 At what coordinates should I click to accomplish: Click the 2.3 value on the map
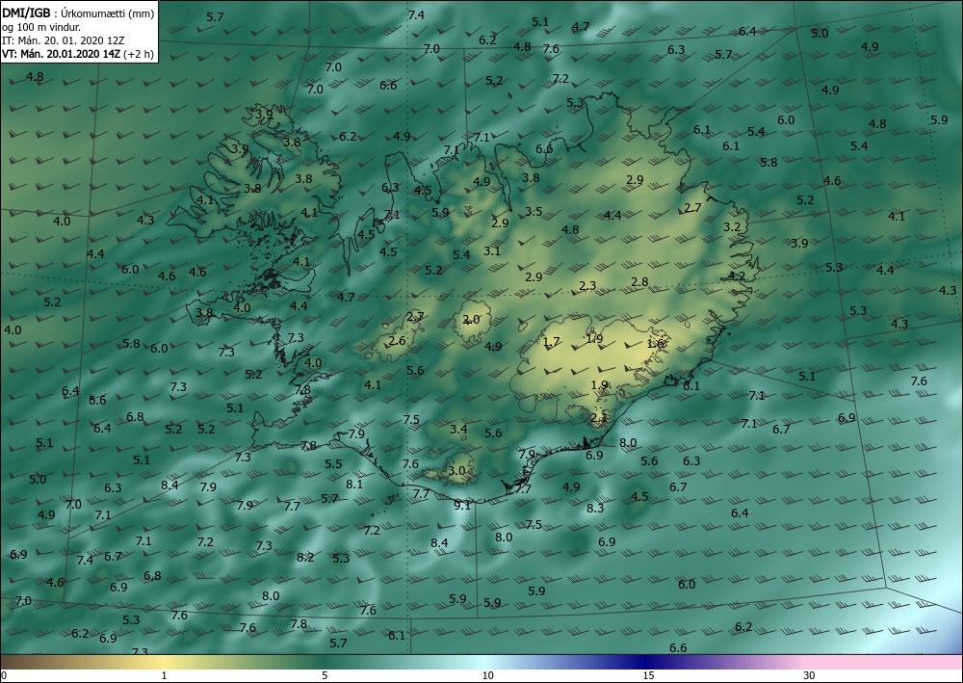pos(587,285)
